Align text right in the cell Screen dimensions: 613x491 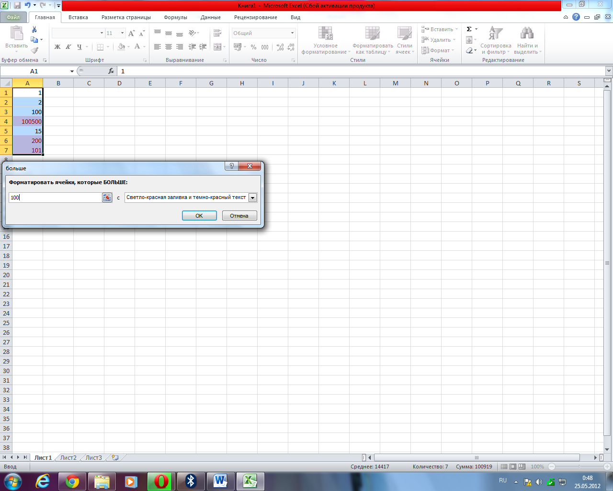pyautogui.click(x=180, y=47)
